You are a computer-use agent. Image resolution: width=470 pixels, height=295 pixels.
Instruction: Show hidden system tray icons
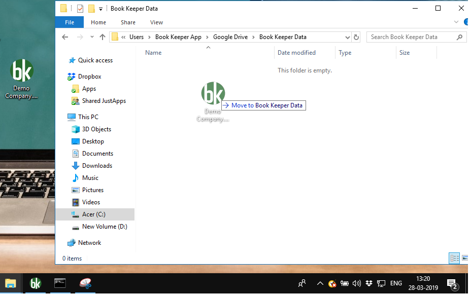[320, 284]
